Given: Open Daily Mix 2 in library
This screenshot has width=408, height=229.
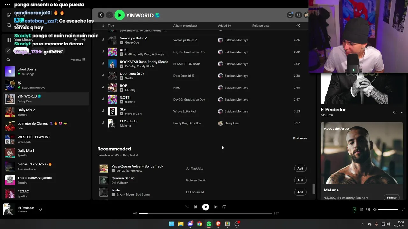Looking at the screenshot, I should point(47,112).
